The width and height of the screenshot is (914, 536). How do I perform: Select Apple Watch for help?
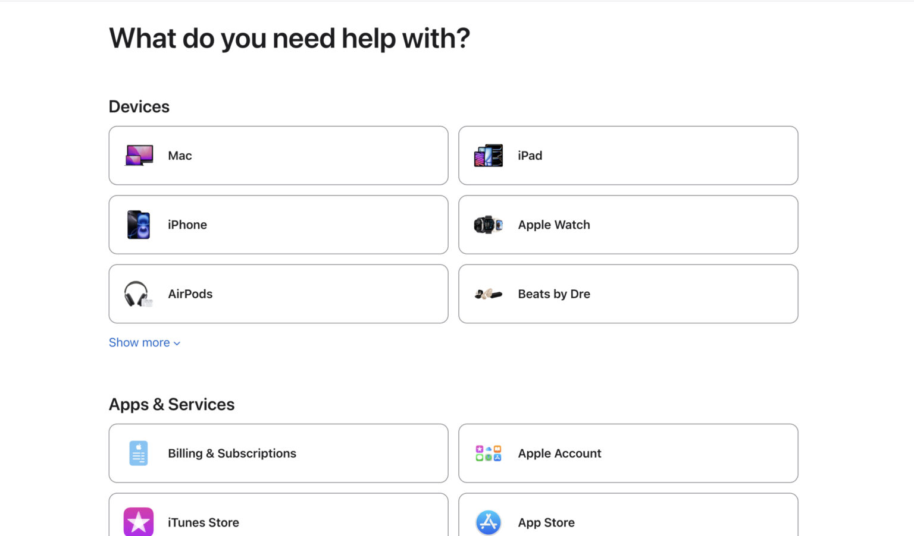628,225
